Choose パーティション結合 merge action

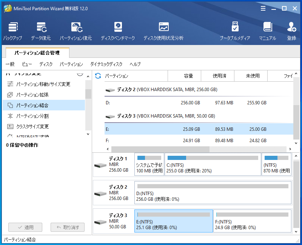click(x=43, y=105)
